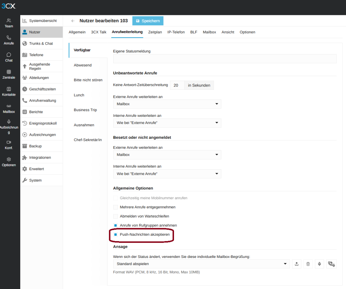The image size is (346, 289).
Task: Open the Chef-Sekretär/in section
Action: point(88,140)
